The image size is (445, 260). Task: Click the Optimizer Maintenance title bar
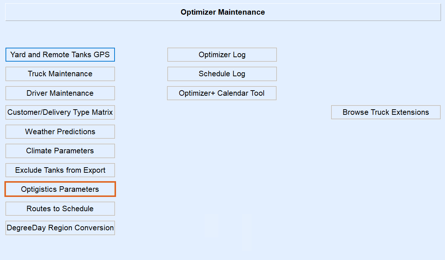tap(223, 12)
